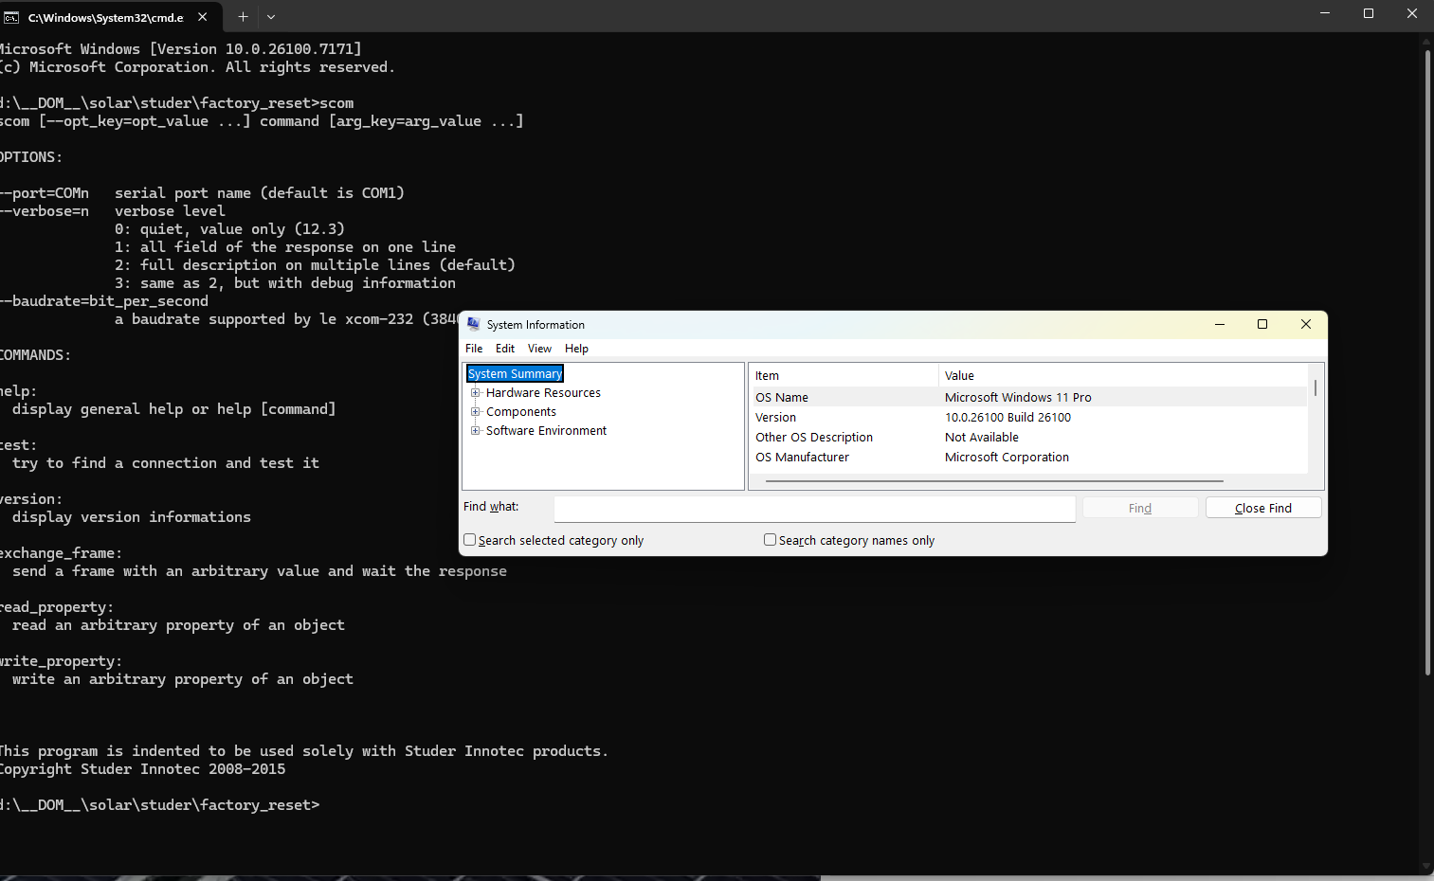
Task: Expand the Components tree node
Action: pyautogui.click(x=476, y=412)
